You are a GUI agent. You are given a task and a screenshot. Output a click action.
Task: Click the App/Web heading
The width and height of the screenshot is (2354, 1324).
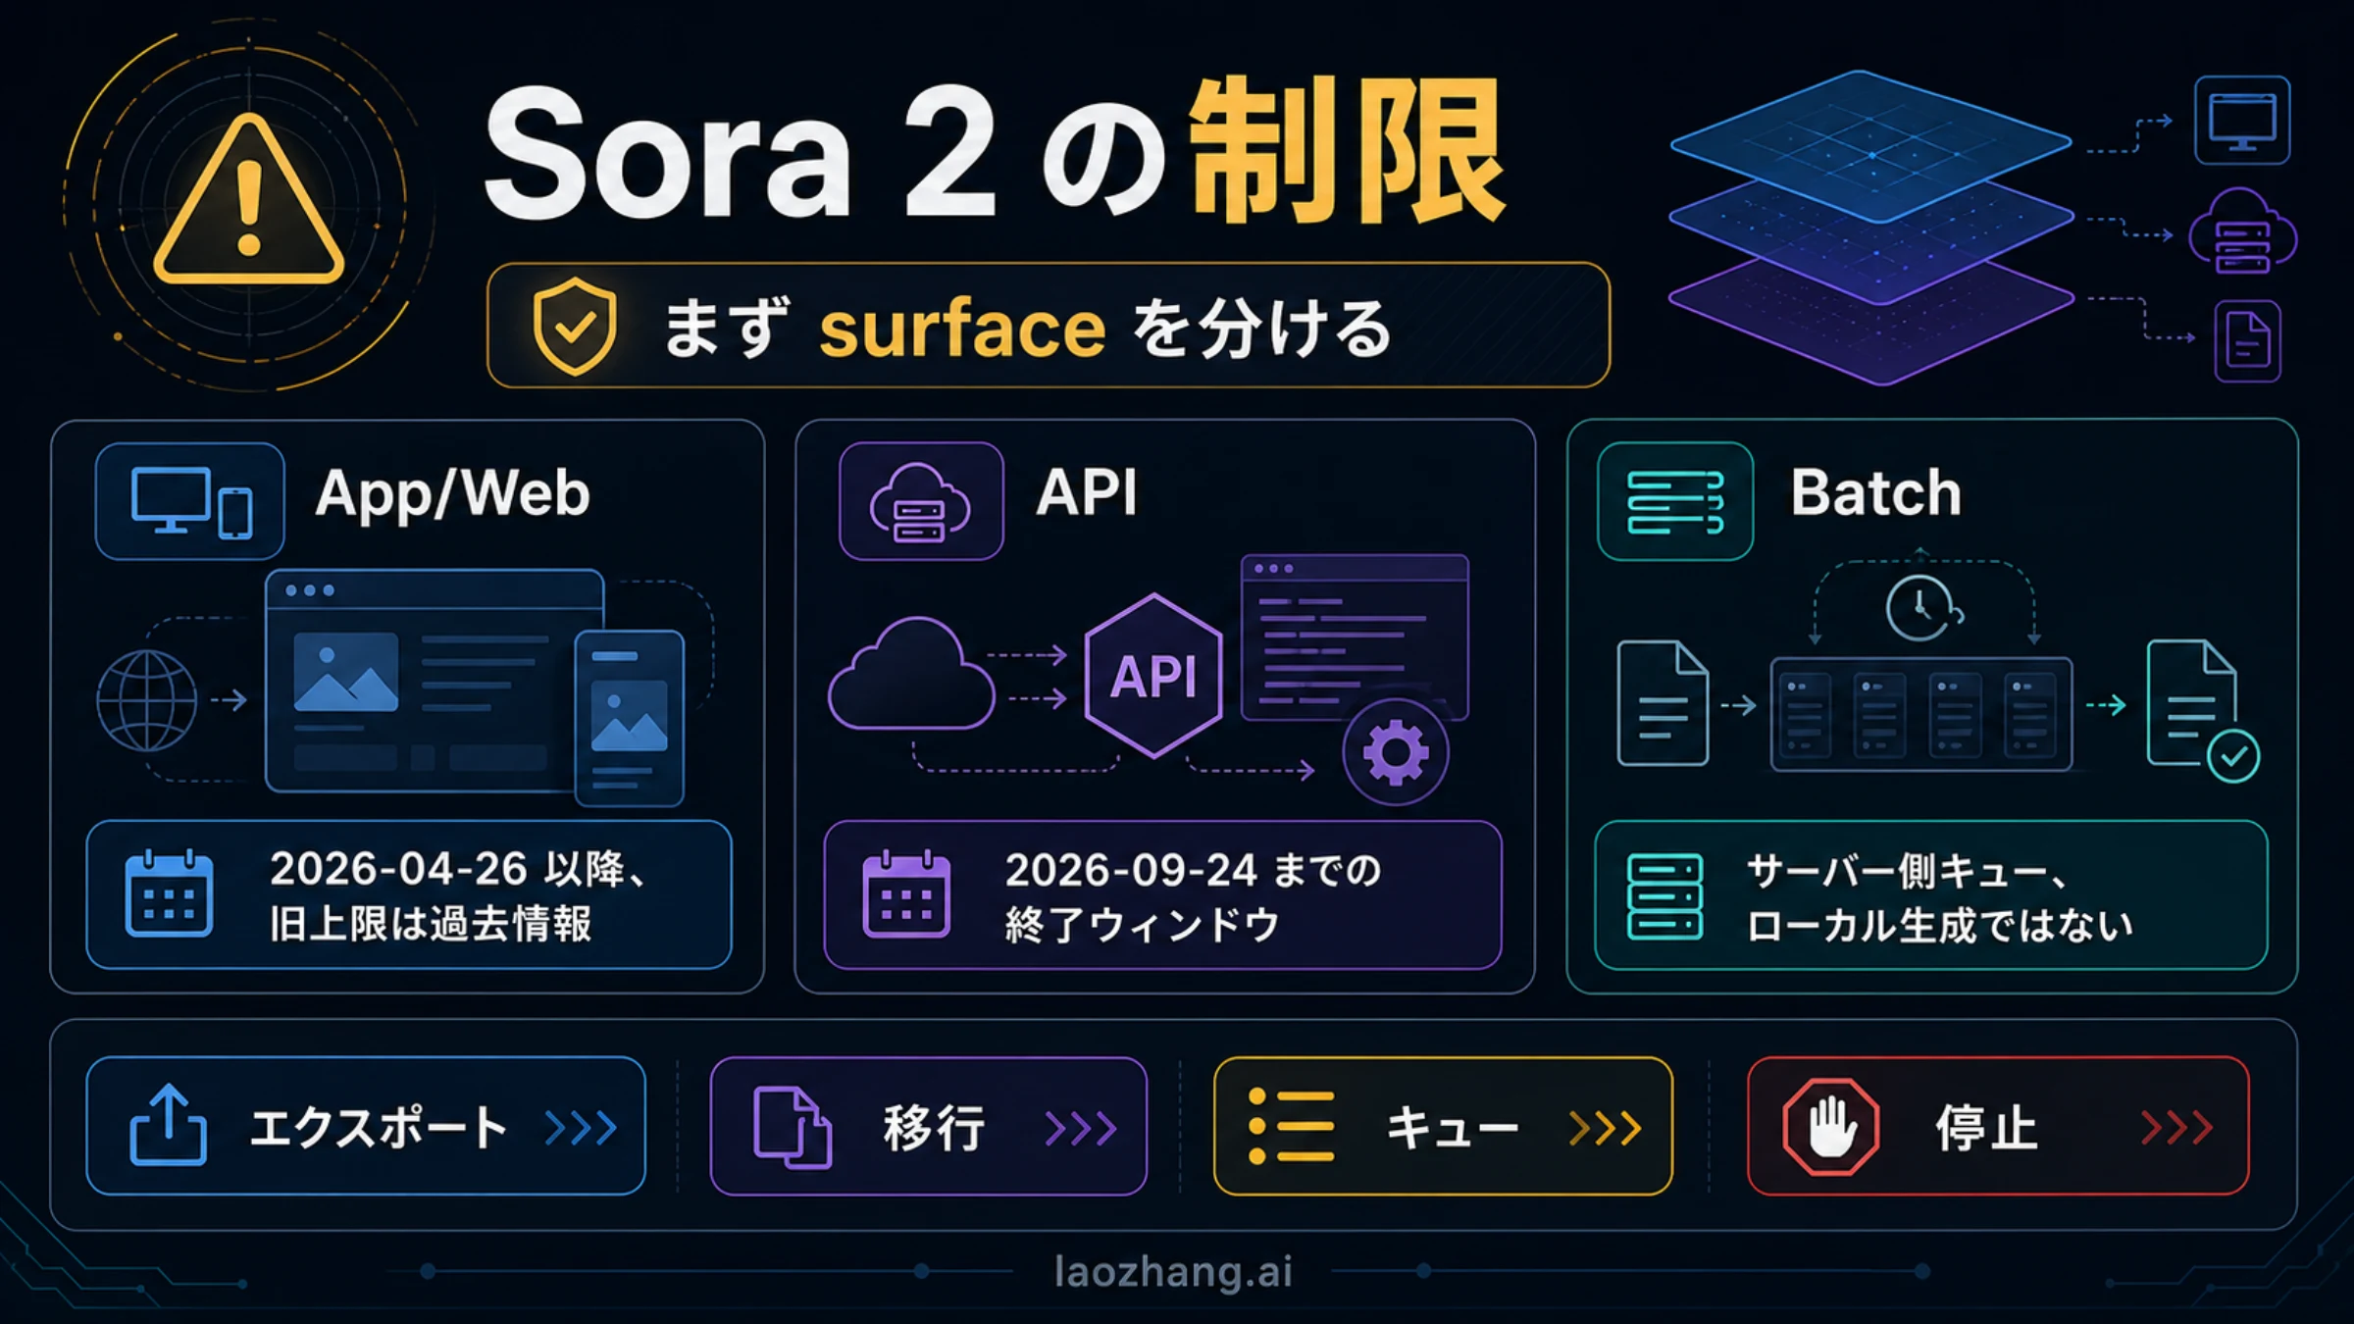pyautogui.click(x=452, y=493)
